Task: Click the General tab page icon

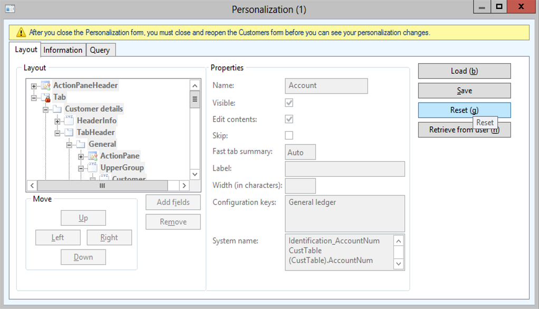Action: (x=81, y=144)
